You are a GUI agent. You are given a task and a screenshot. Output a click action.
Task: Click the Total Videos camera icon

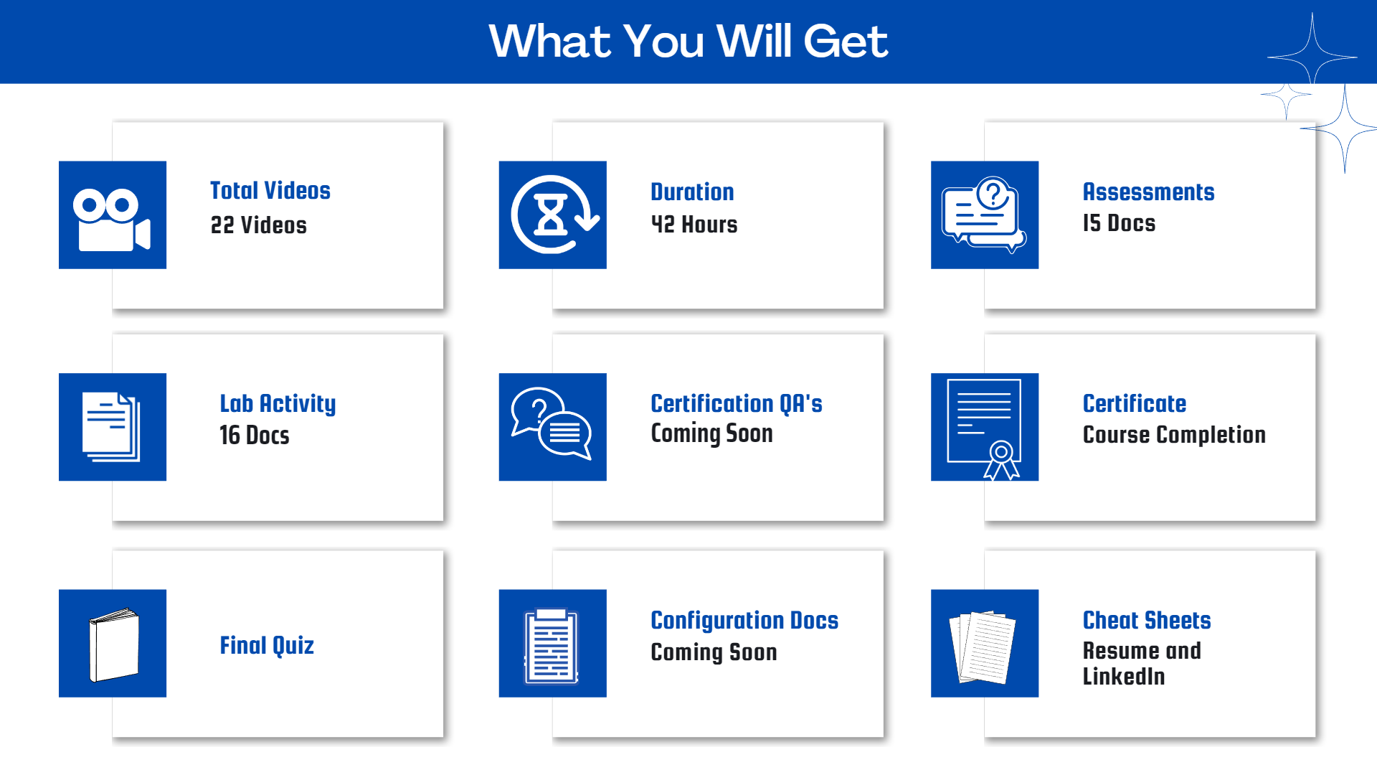pos(112,220)
